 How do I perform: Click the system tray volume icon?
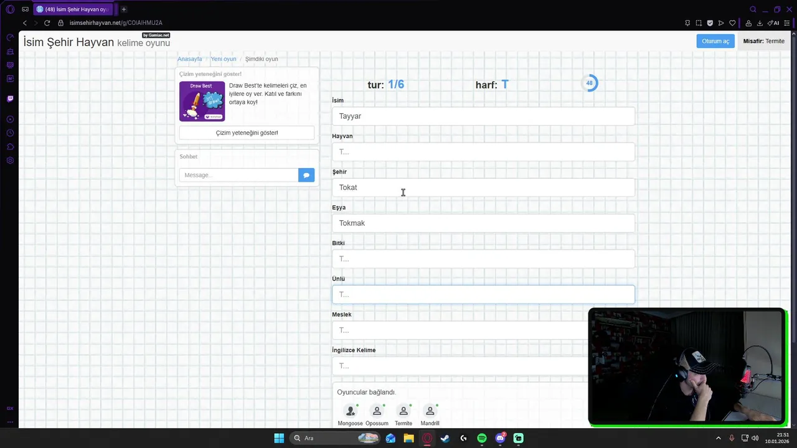pos(755,438)
